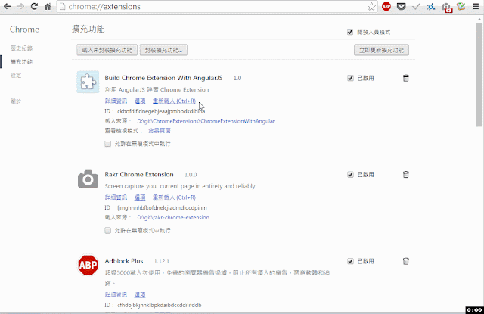
Task: Click the 'Build Chrome Extension With AngularJS' title
Action: 163,78
